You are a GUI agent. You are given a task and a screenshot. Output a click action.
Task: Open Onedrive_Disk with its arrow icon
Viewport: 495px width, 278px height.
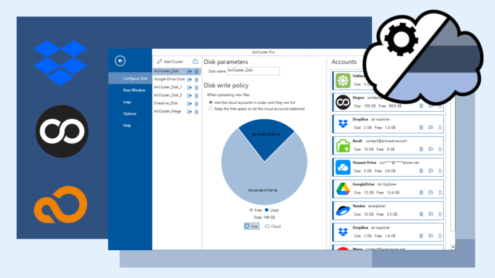point(189,104)
